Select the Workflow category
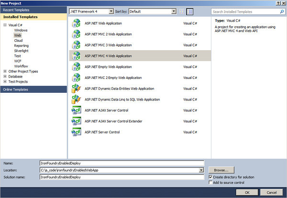287x198 pixels. (21, 66)
